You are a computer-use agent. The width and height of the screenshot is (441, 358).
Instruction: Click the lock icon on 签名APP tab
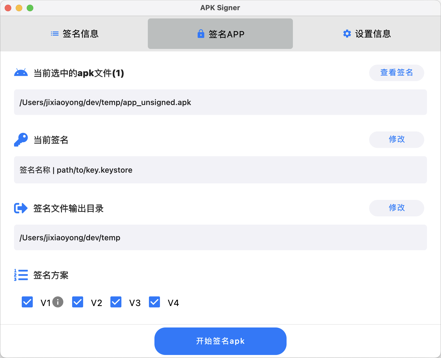201,34
